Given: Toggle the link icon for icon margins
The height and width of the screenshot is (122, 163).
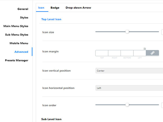Looking at the screenshot, I should [x=152, y=53].
